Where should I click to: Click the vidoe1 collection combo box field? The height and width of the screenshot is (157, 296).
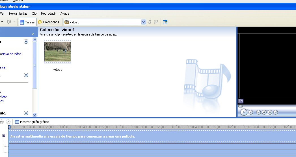pyautogui.click(x=105, y=22)
